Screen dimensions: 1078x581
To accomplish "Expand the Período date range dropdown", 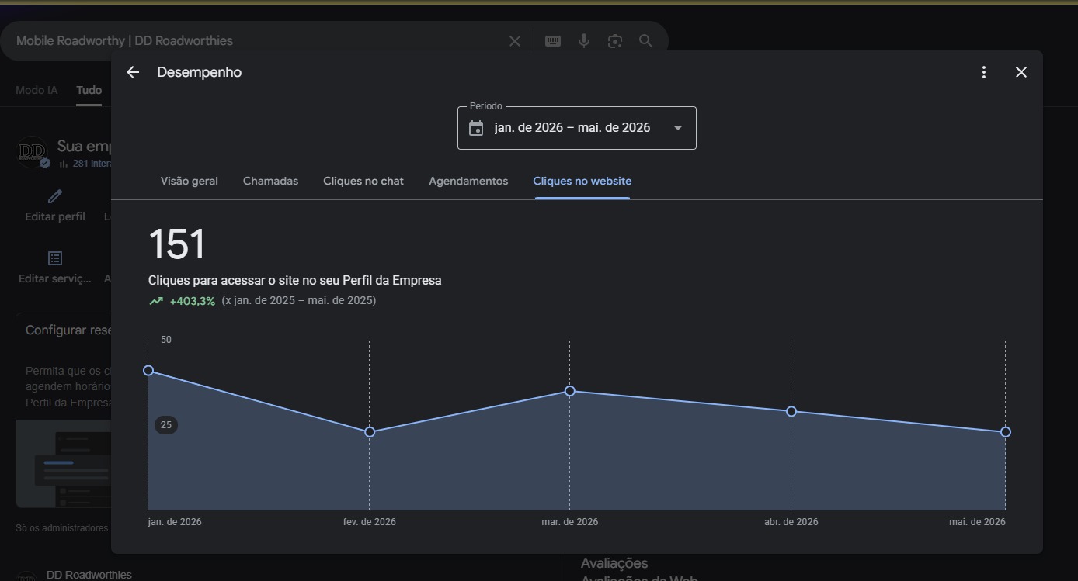I will [678, 128].
